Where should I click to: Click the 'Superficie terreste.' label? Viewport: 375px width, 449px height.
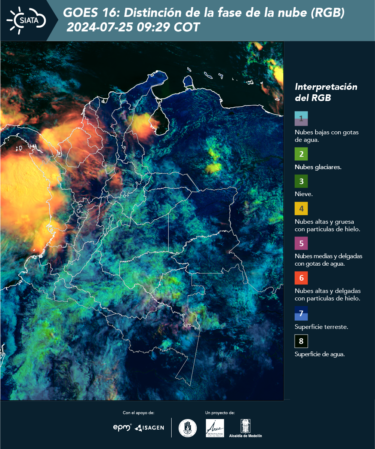321,327
